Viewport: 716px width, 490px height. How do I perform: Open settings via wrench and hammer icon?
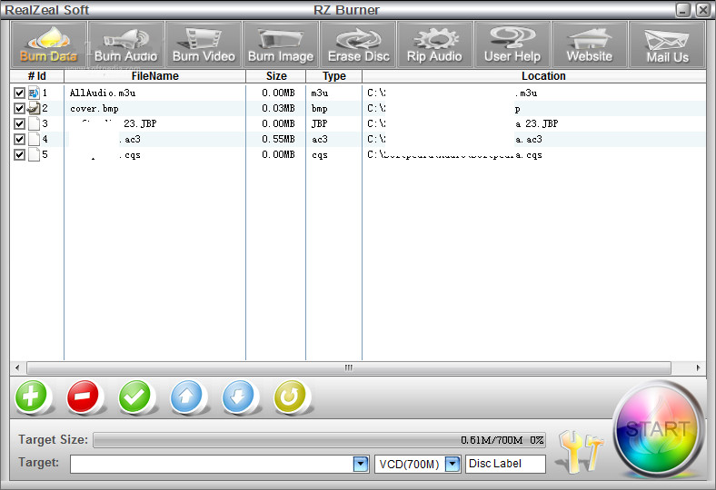[x=581, y=451]
